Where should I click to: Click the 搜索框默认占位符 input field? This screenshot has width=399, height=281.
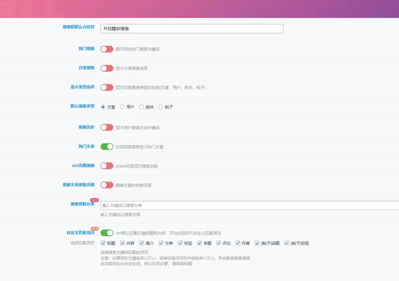pos(192,29)
